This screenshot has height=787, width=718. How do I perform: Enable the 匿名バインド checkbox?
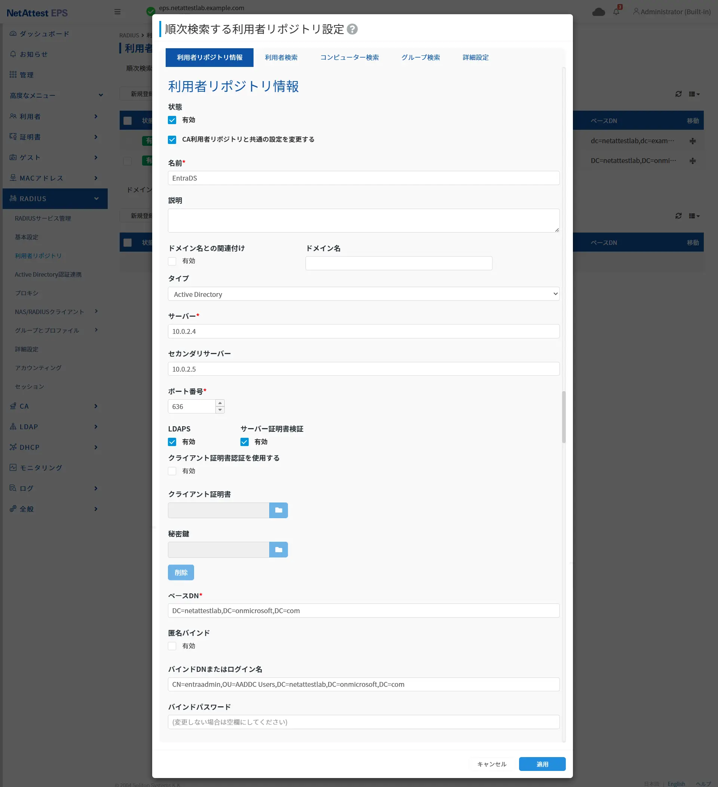pyautogui.click(x=172, y=646)
